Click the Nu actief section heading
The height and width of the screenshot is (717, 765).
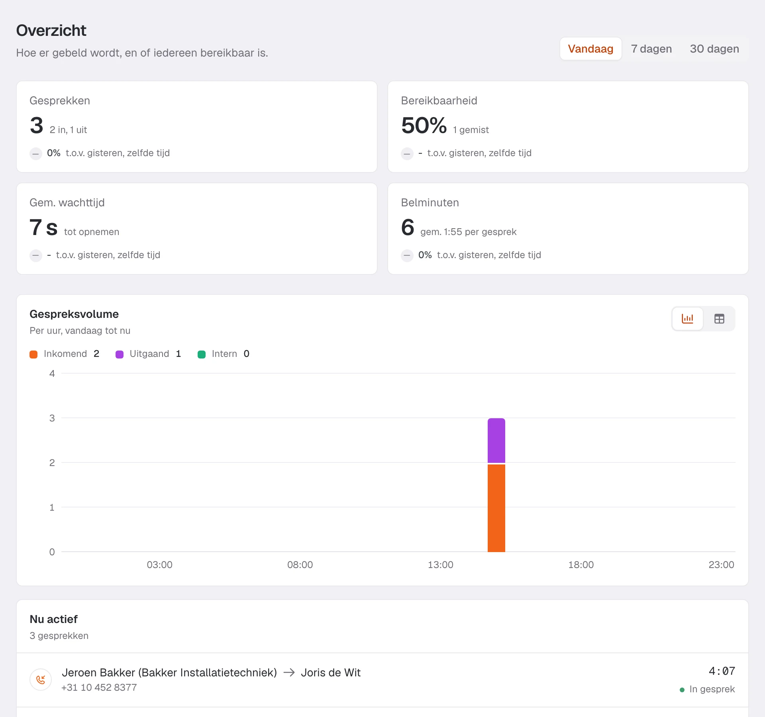point(53,619)
